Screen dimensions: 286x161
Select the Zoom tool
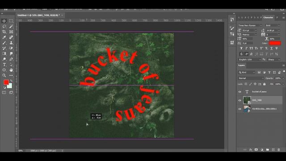(4, 76)
